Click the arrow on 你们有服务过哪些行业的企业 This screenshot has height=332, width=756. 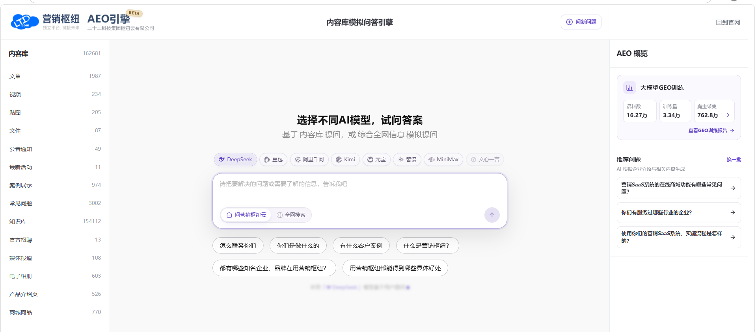pyautogui.click(x=733, y=212)
